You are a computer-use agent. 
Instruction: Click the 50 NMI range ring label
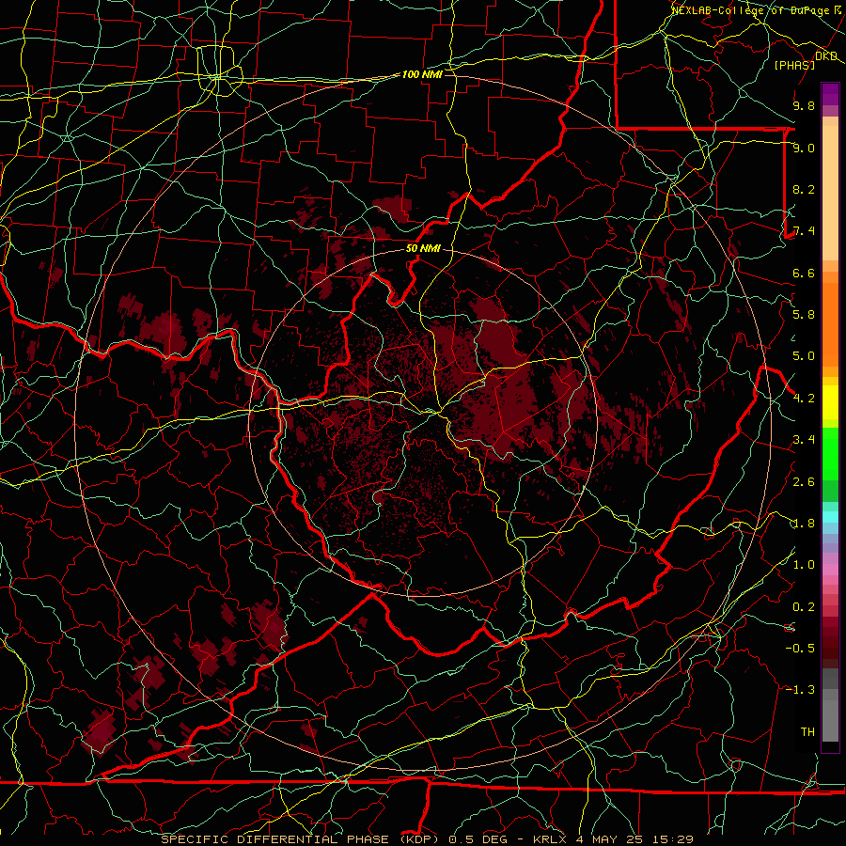coord(423,249)
